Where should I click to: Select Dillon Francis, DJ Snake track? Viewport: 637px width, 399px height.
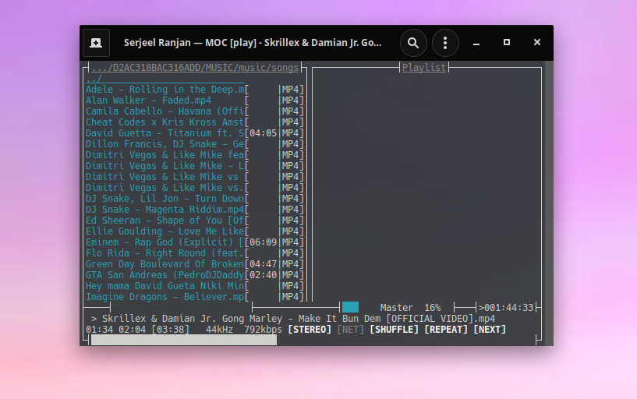[165, 144]
